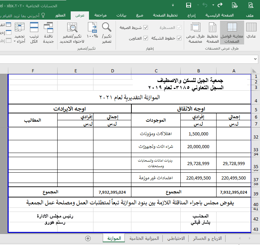The image size is (260, 245).
Task: Click cell with value 20,000,000
Action: point(198,146)
